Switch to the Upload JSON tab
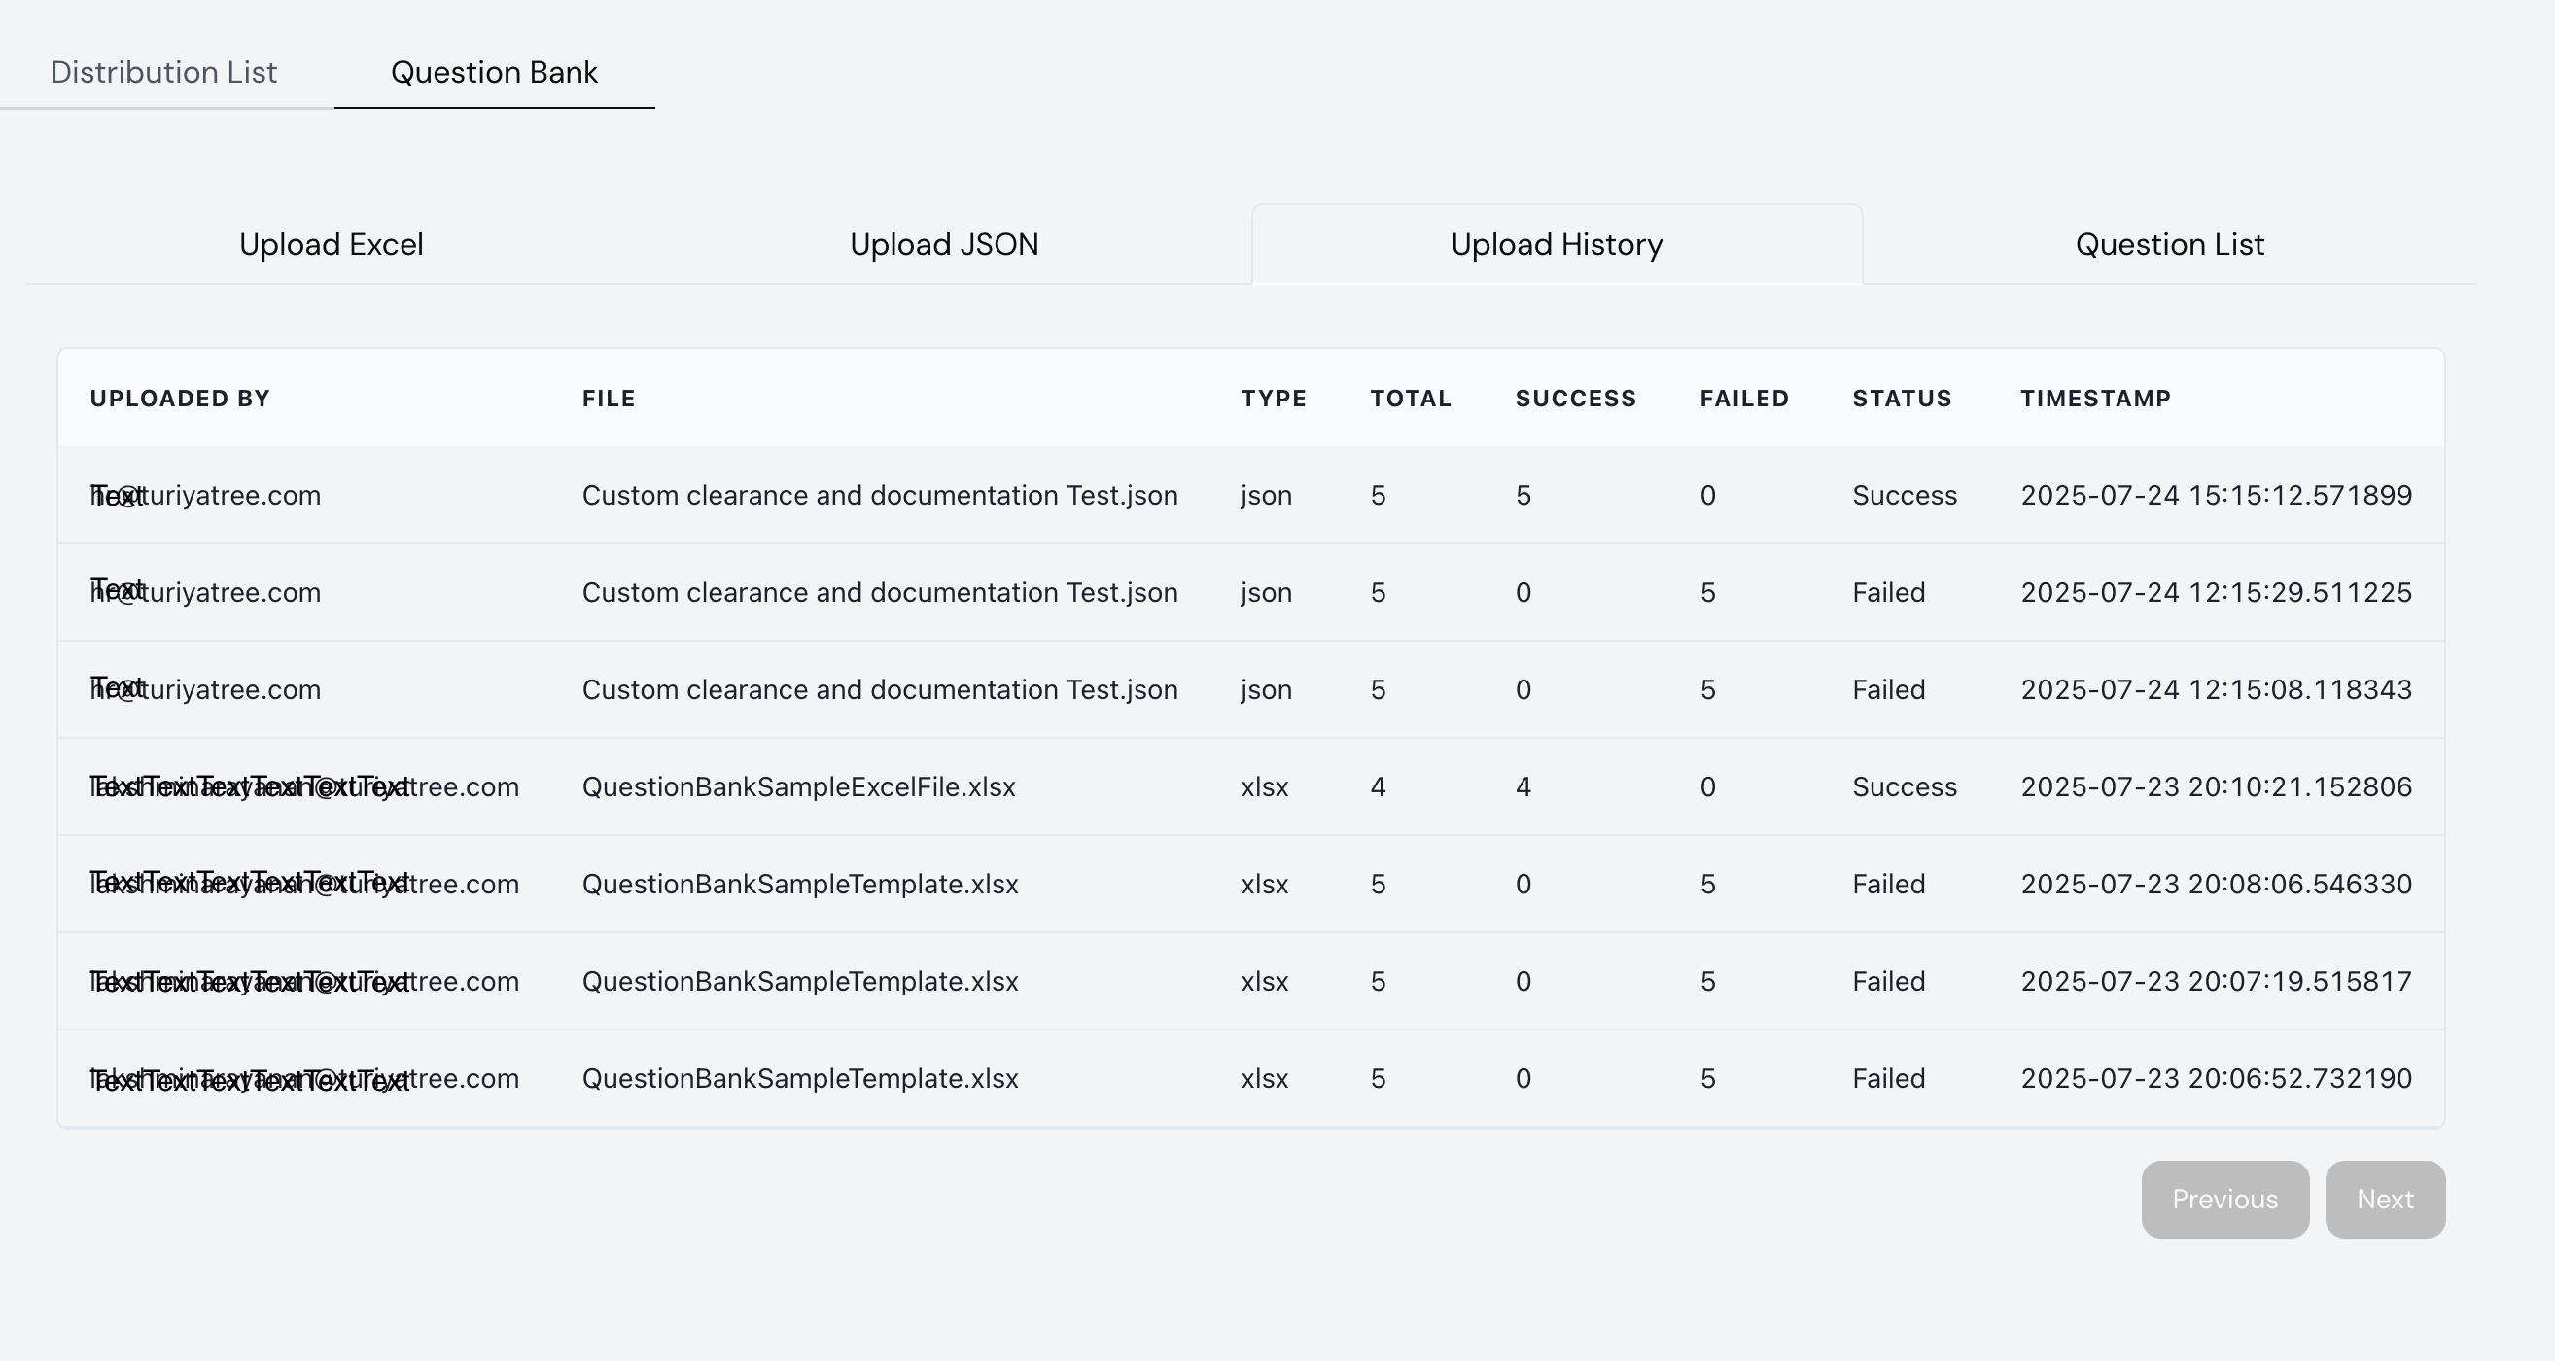Screen dimensions: 2555x1361 coord(943,244)
